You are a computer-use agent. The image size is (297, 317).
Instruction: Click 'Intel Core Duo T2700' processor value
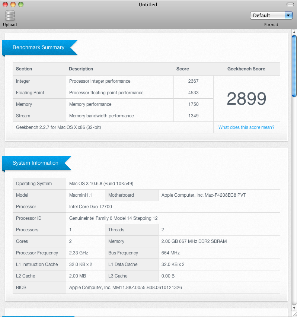pyautogui.click(x=90, y=207)
